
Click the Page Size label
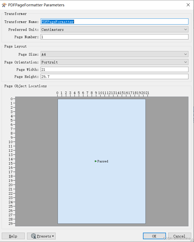(29, 54)
